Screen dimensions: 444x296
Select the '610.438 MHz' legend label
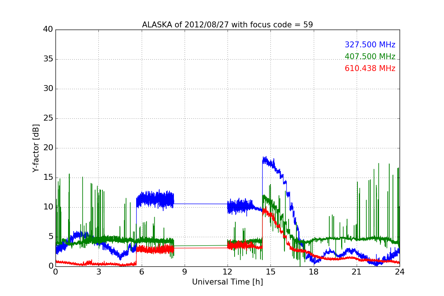[x=370, y=68]
